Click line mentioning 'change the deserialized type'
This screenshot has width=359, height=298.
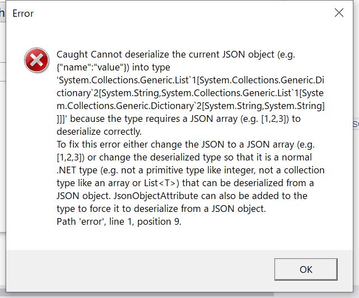[x=184, y=157]
